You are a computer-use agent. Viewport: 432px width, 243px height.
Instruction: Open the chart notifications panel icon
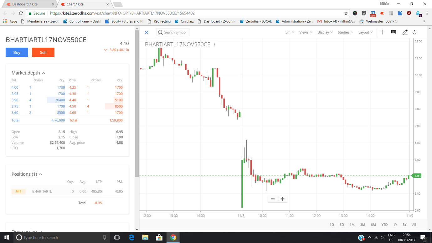[393, 32]
